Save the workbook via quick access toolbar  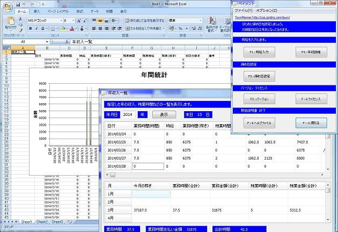click(18, 4)
